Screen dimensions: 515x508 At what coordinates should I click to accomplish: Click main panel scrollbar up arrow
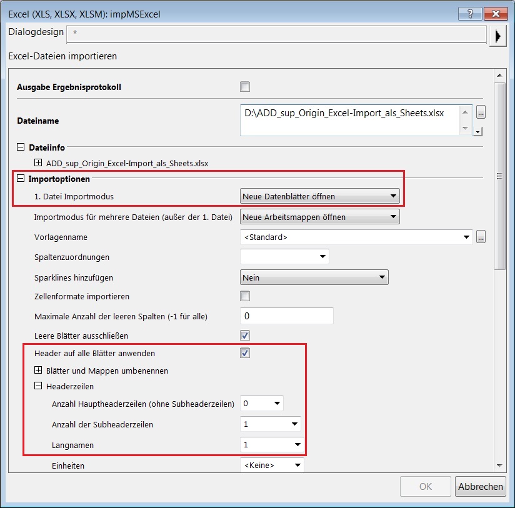pos(499,75)
